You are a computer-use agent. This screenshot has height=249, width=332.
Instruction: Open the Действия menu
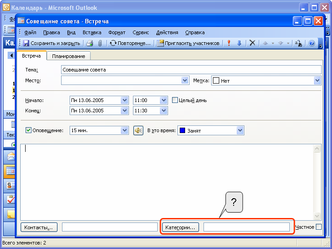(167, 32)
